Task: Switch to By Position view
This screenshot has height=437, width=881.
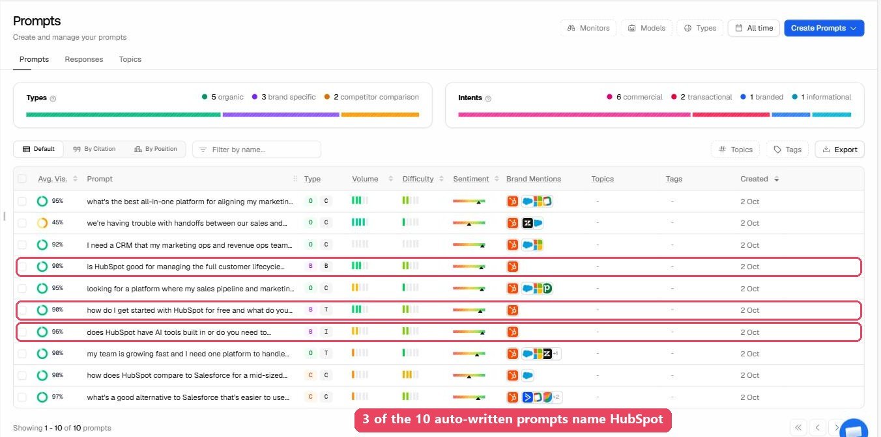Action: coord(155,149)
